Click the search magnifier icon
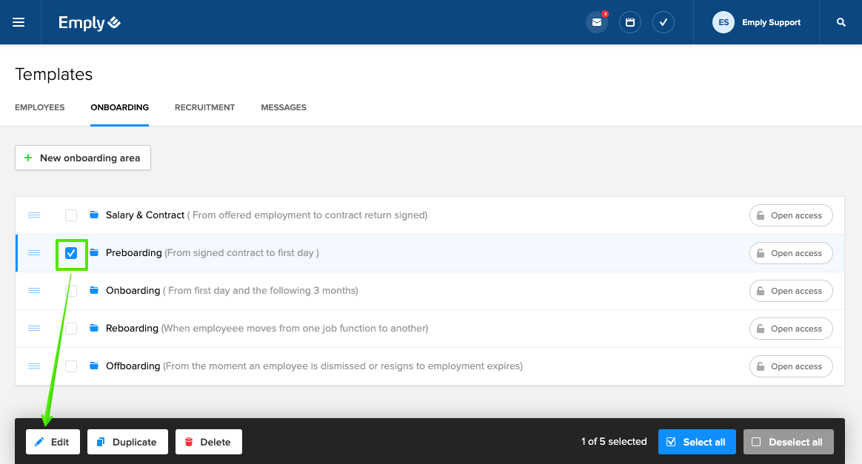 click(841, 22)
